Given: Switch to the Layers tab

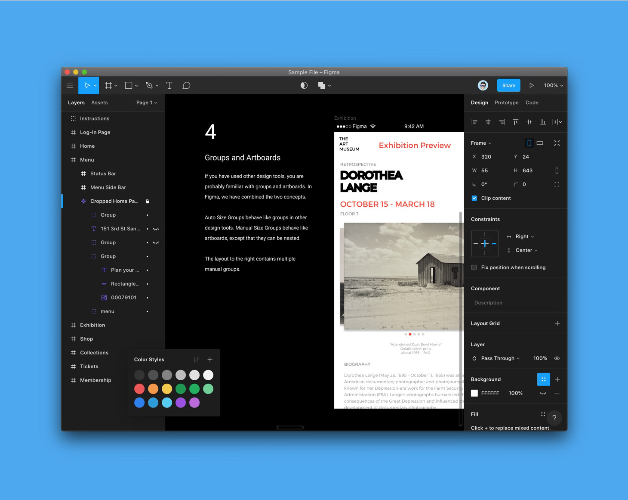Looking at the screenshot, I should pos(76,102).
